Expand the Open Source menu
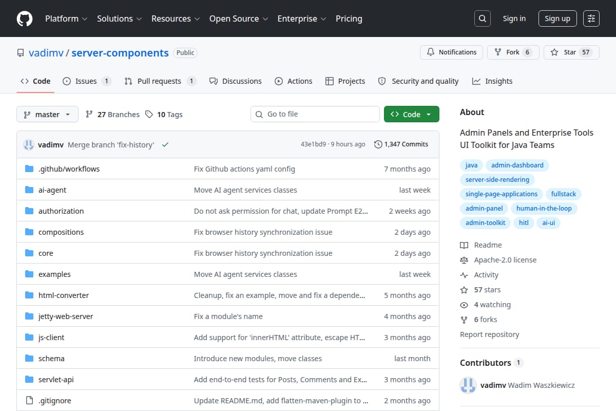 coord(239,18)
